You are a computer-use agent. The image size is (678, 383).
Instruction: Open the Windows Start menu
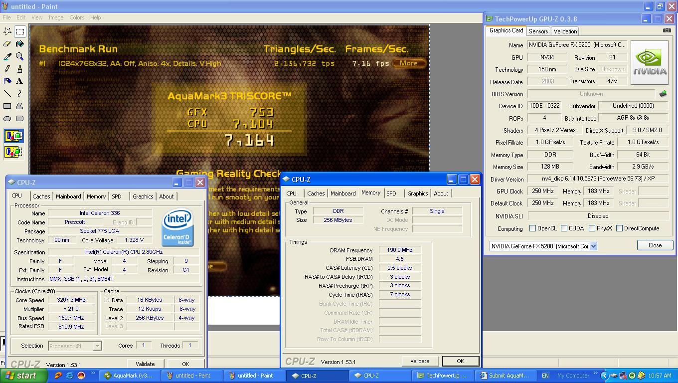pyautogui.click(x=24, y=376)
